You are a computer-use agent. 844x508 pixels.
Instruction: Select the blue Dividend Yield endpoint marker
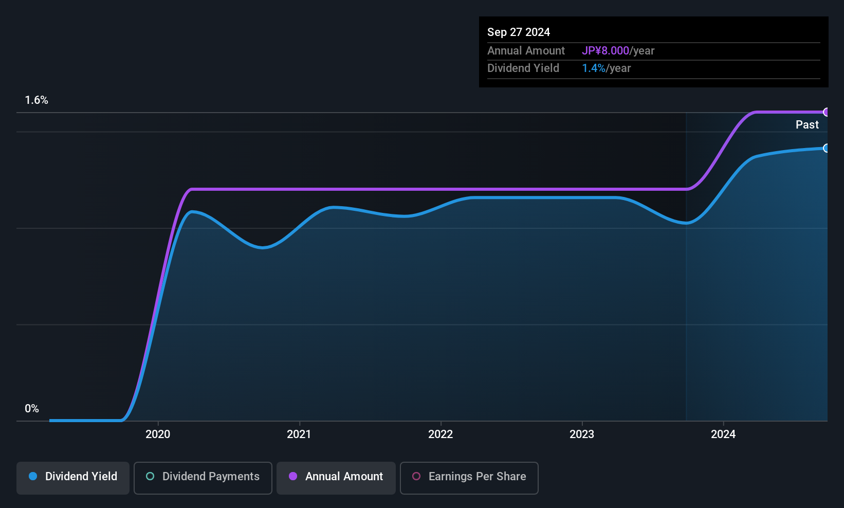(827, 148)
